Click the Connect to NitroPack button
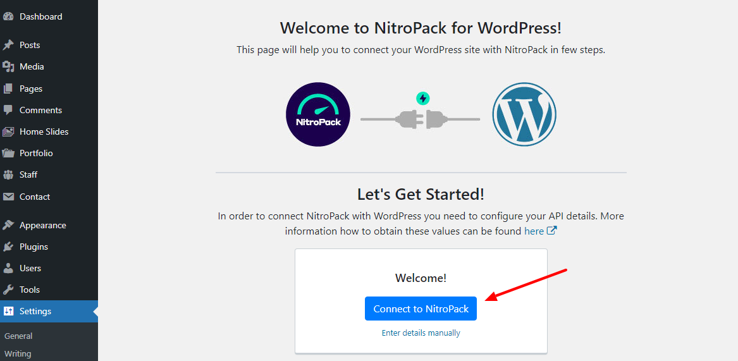This screenshot has width=738, height=361. 421,309
